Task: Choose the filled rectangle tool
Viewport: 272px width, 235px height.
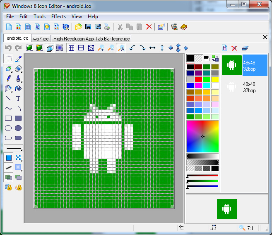Action: tap(18, 118)
